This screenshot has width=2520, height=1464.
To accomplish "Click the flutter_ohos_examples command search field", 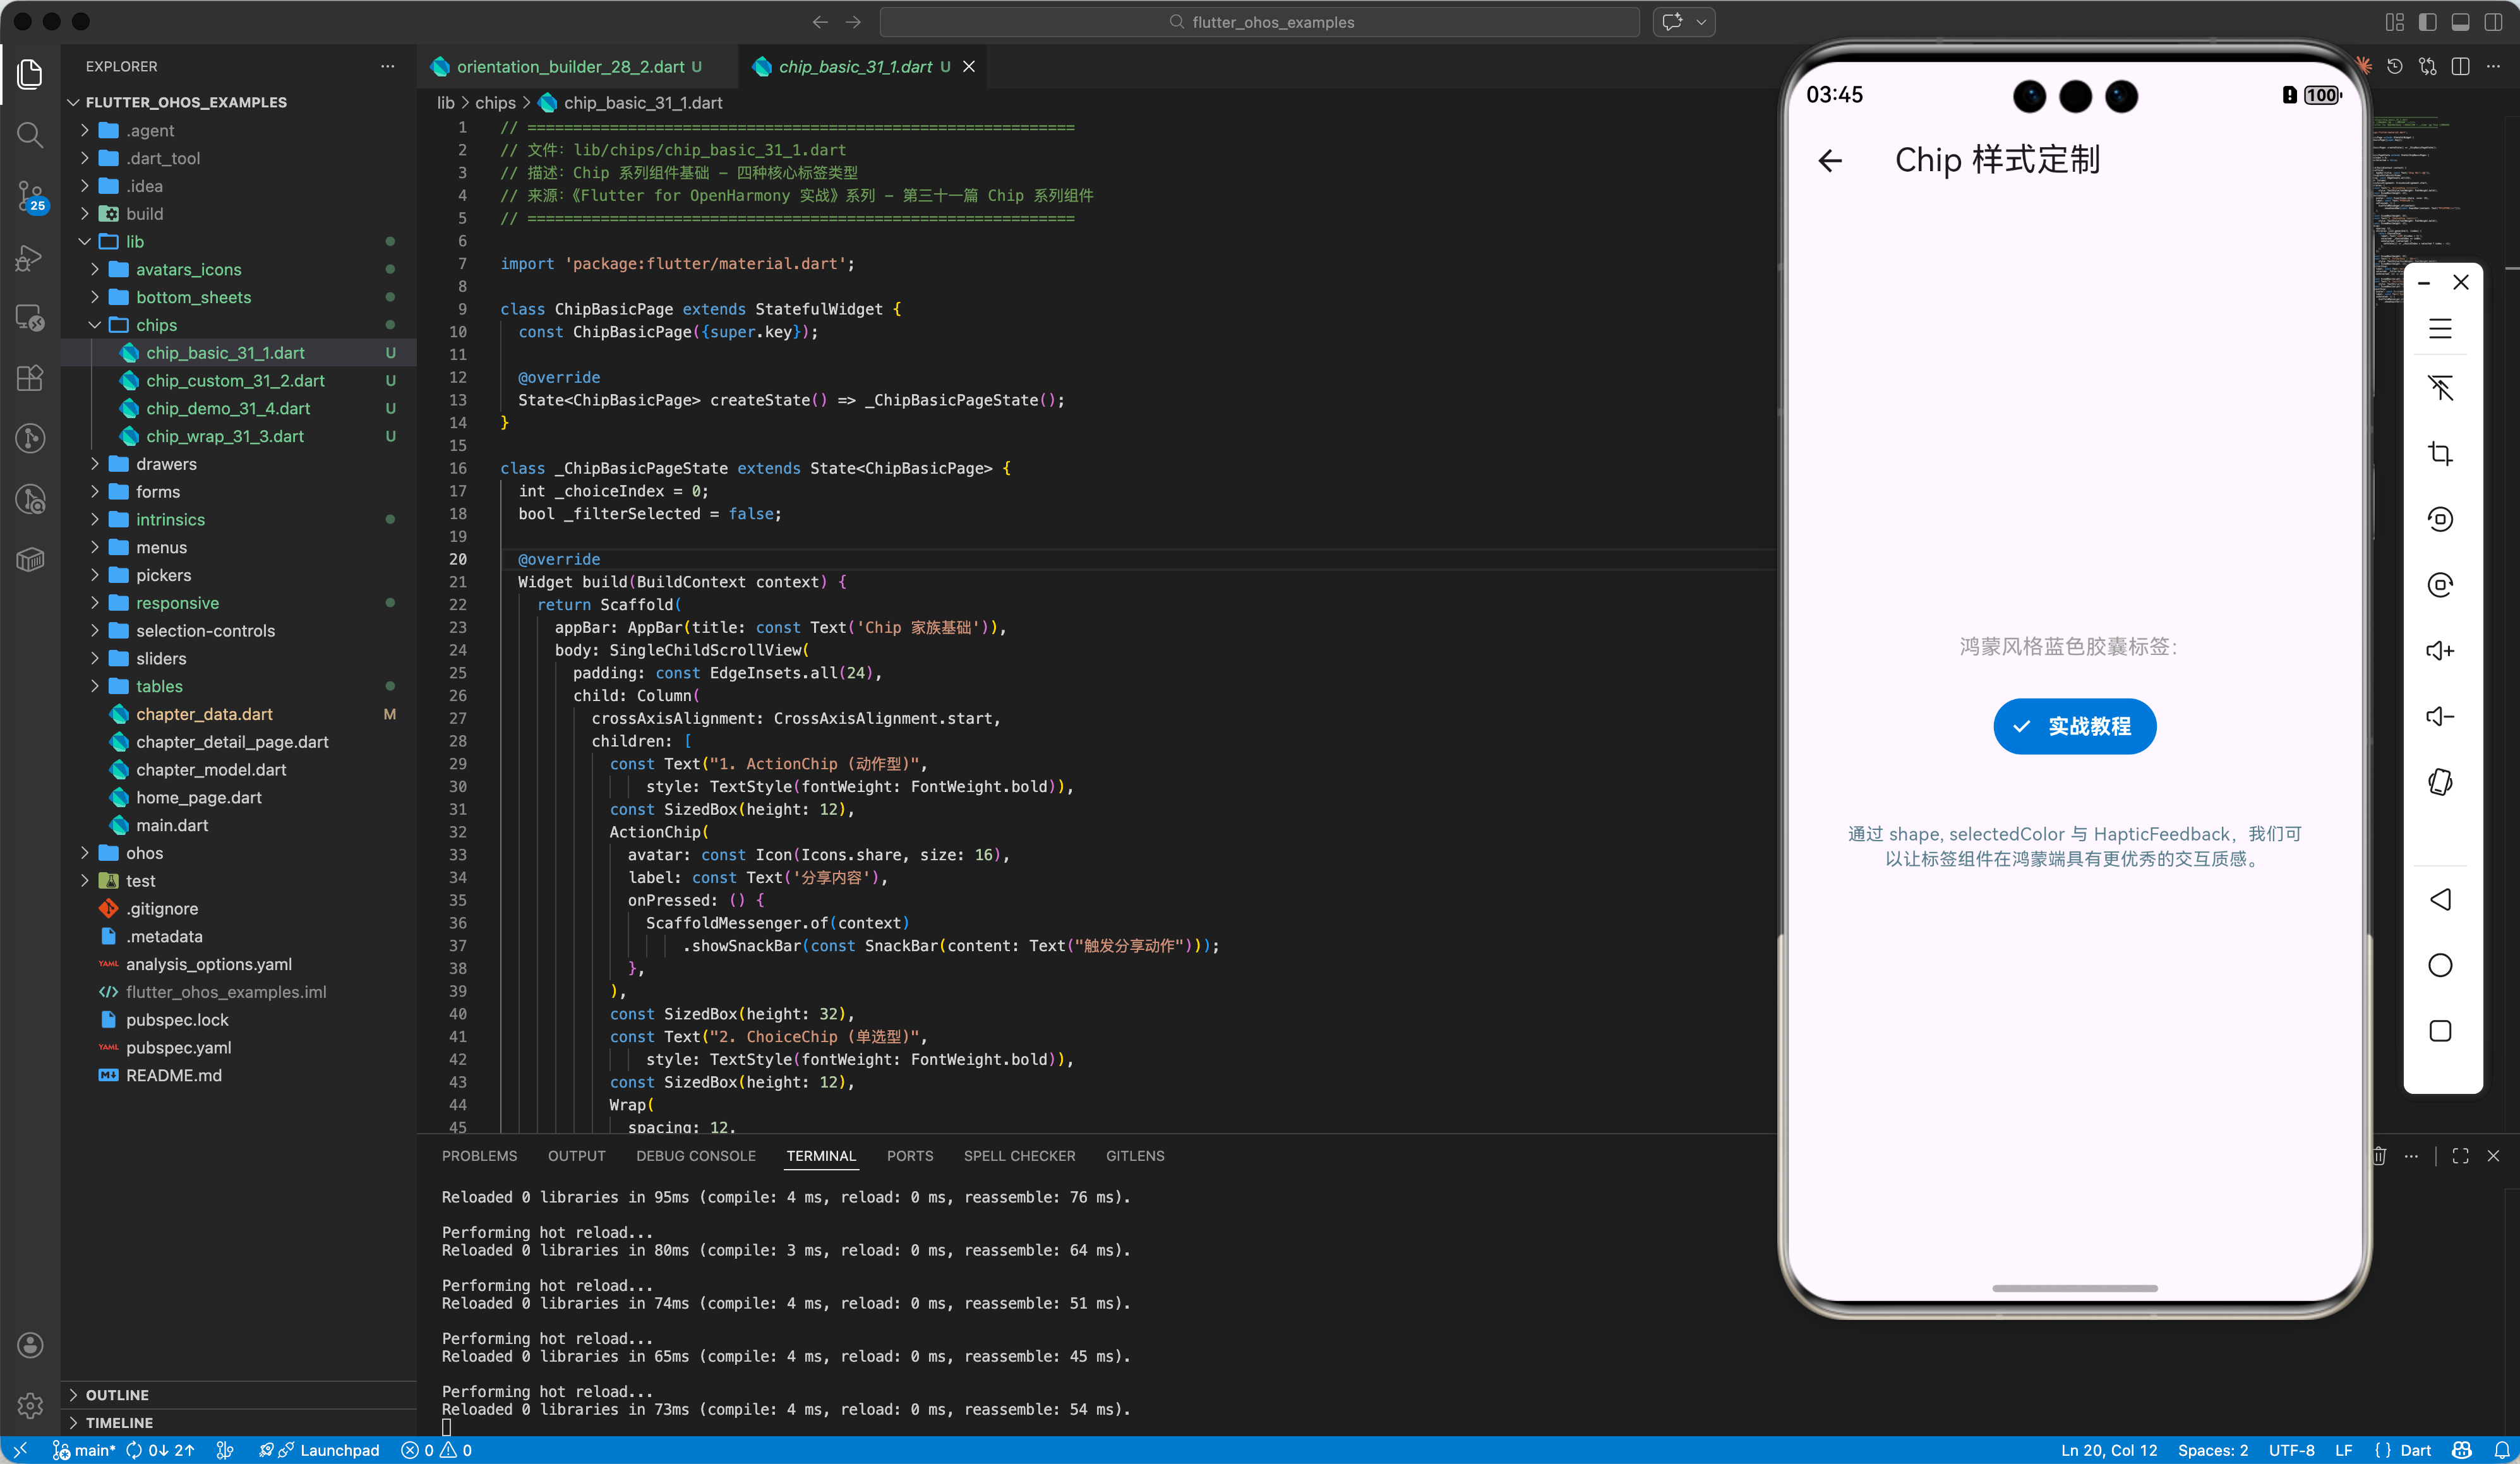I will point(1260,22).
